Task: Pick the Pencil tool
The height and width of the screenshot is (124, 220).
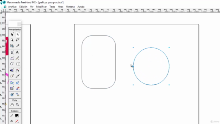Action: [x=18, y=58]
